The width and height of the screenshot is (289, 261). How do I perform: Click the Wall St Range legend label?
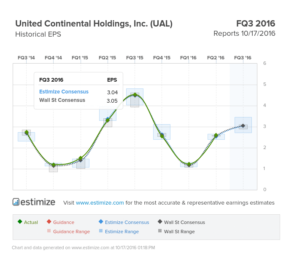[179, 232]
